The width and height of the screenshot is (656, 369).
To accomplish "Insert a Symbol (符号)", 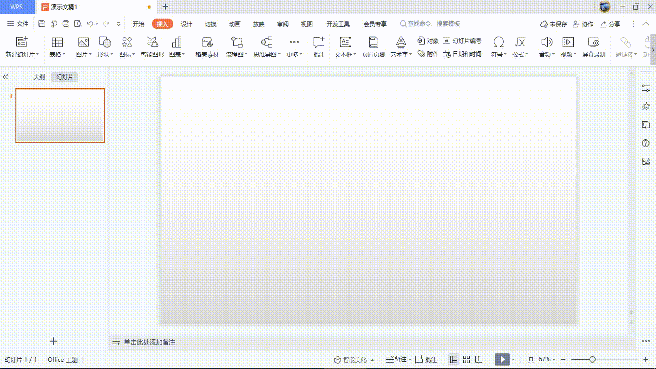I will pos(498,47).
